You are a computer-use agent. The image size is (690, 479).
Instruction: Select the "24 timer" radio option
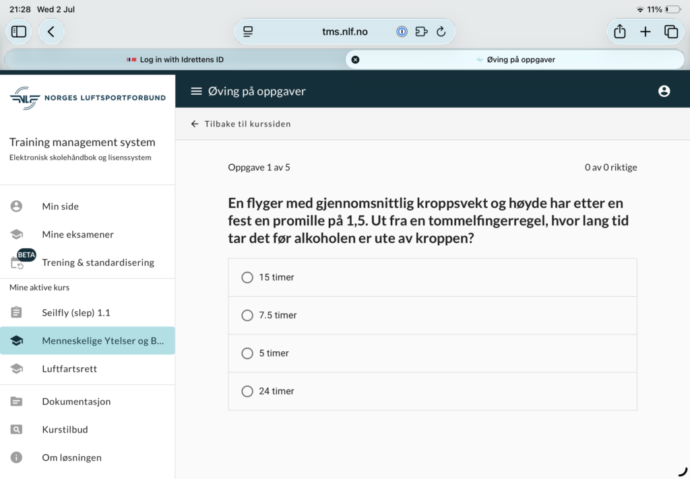pos(247,391)
